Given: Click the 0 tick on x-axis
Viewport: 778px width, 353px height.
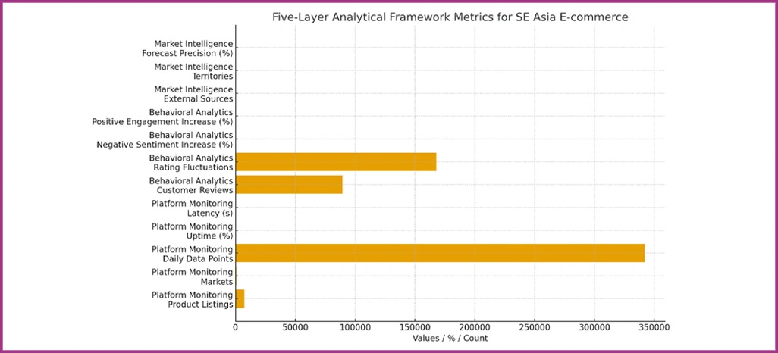Looking at the screenshot, I should coord(235,326).
